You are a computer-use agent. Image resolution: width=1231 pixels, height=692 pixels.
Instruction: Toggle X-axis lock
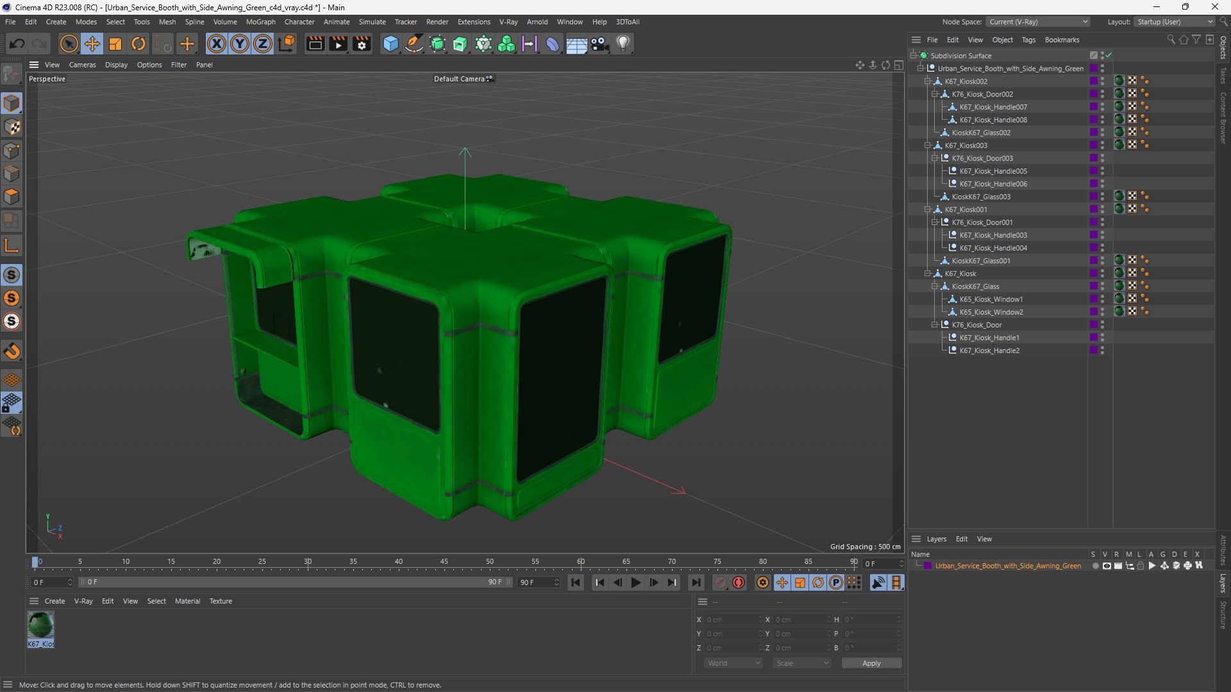(x=217, y=44)
